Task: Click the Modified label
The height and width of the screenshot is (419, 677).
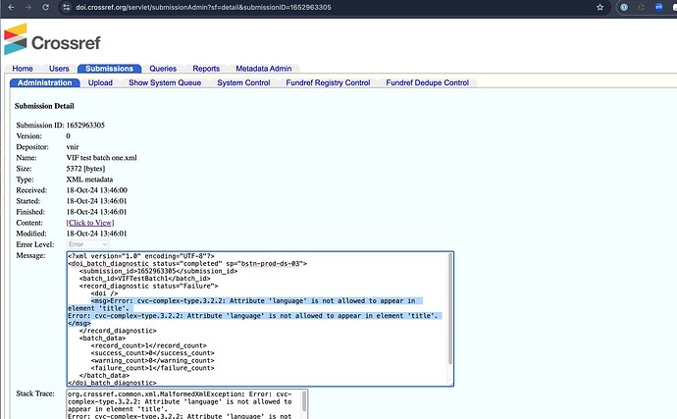Action: 31,234
